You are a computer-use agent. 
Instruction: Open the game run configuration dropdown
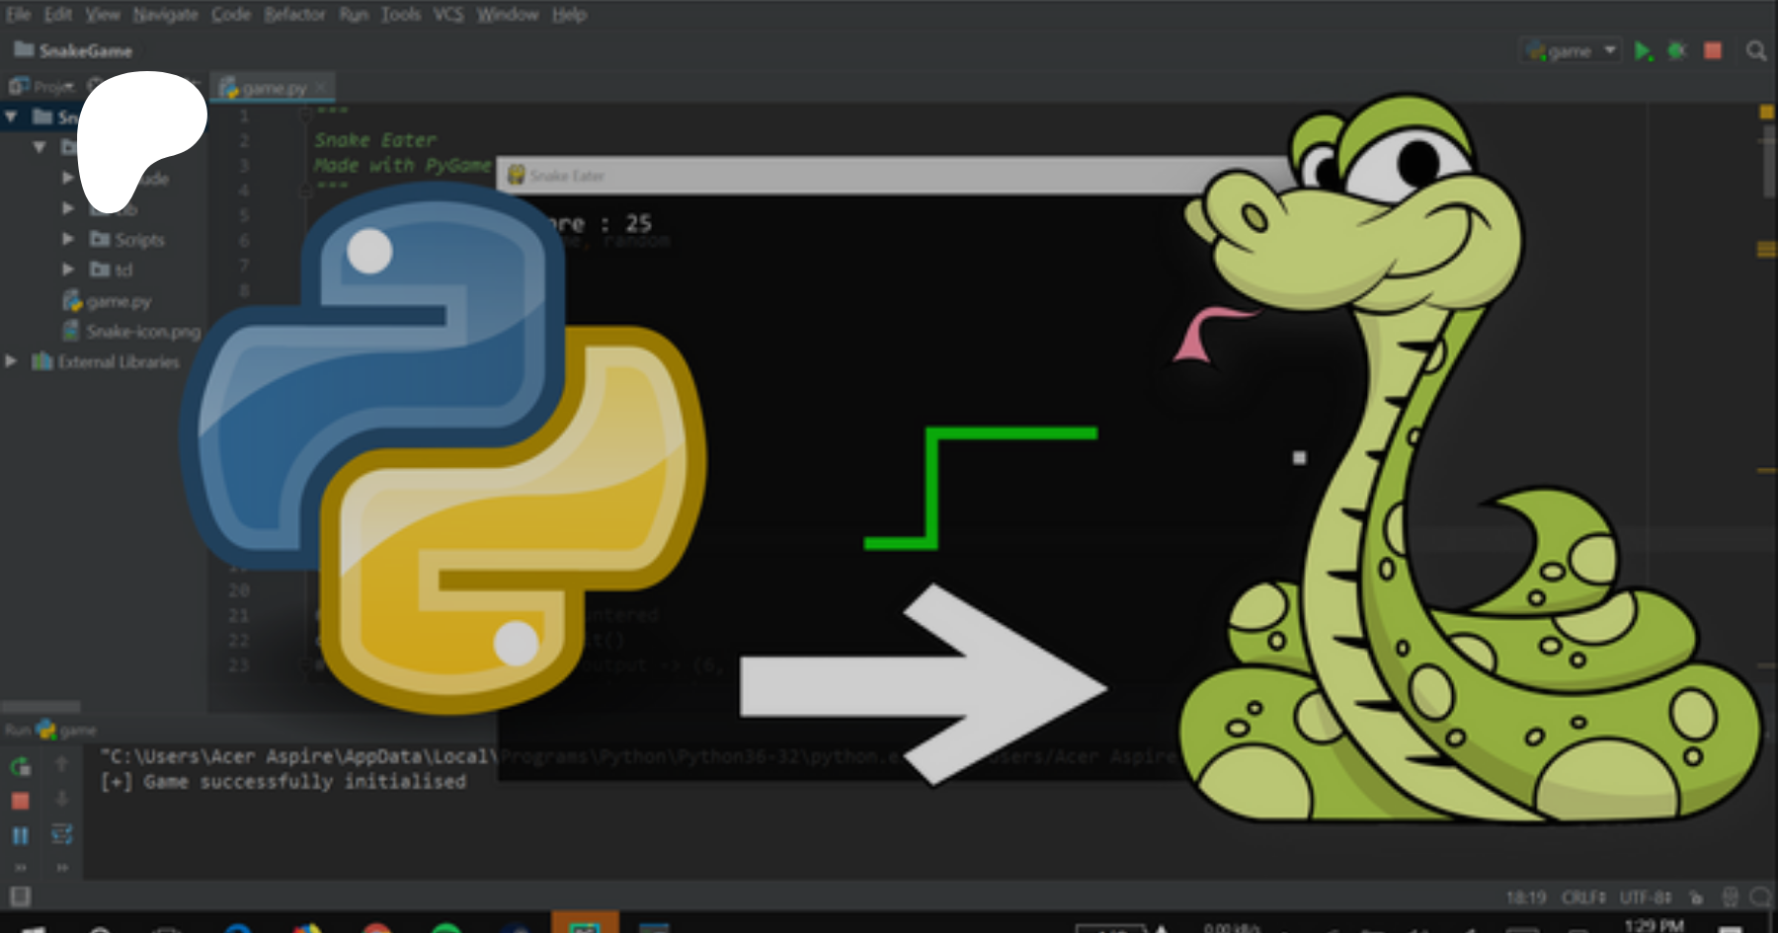tap(1571, 50)
